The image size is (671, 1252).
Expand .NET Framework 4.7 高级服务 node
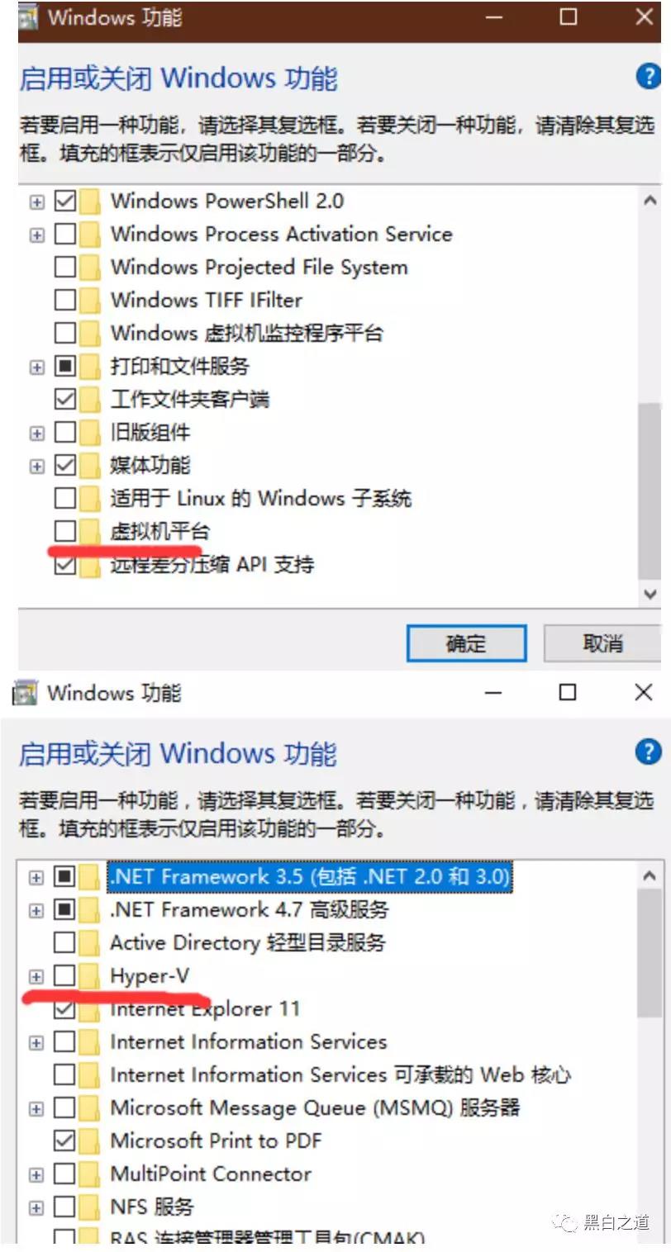point(36,910)
